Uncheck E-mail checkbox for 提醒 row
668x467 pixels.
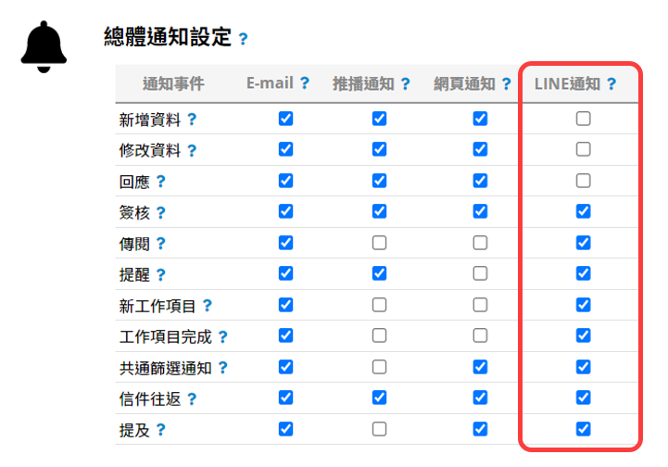click(285, 273)
